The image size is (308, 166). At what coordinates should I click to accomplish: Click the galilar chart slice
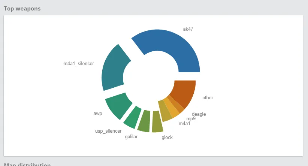[x=144, y=121]
